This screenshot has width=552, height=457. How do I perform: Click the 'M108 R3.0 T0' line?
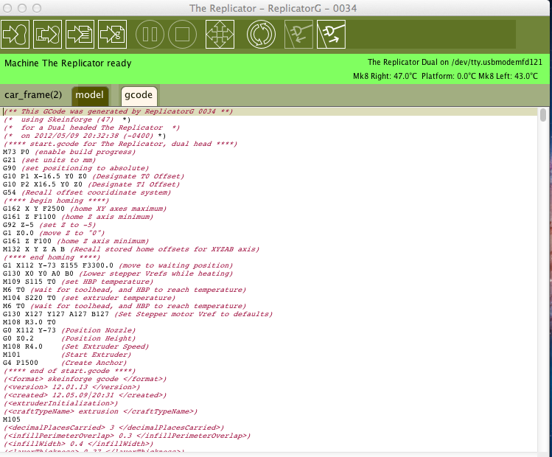click(29, 322)
